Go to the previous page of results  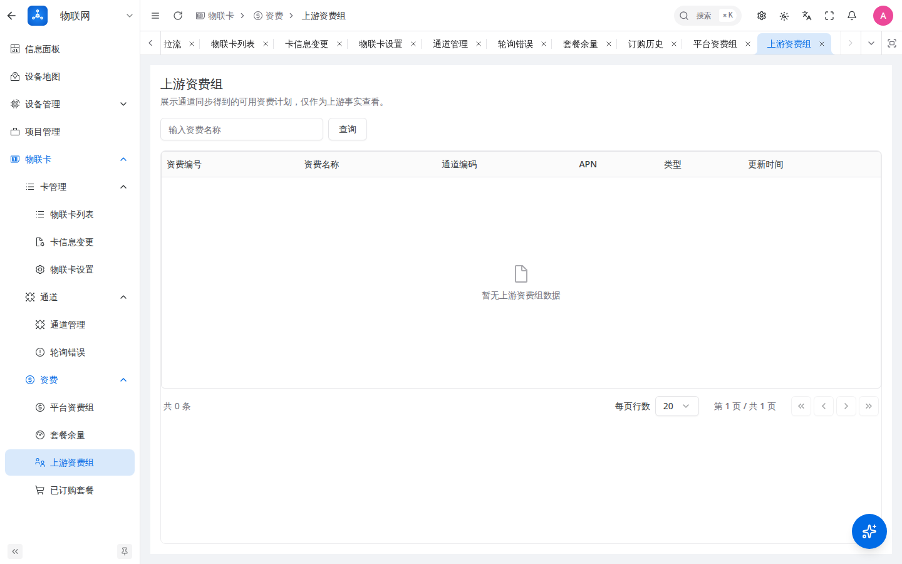point(824,406)
